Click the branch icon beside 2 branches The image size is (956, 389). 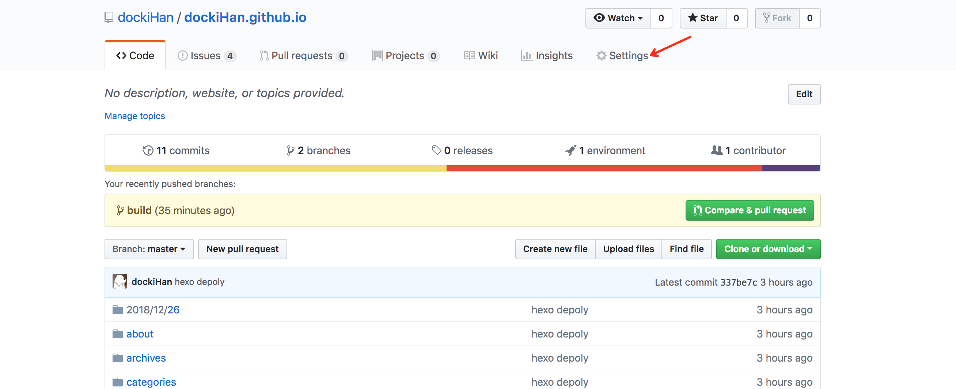(x=291, y=150)
